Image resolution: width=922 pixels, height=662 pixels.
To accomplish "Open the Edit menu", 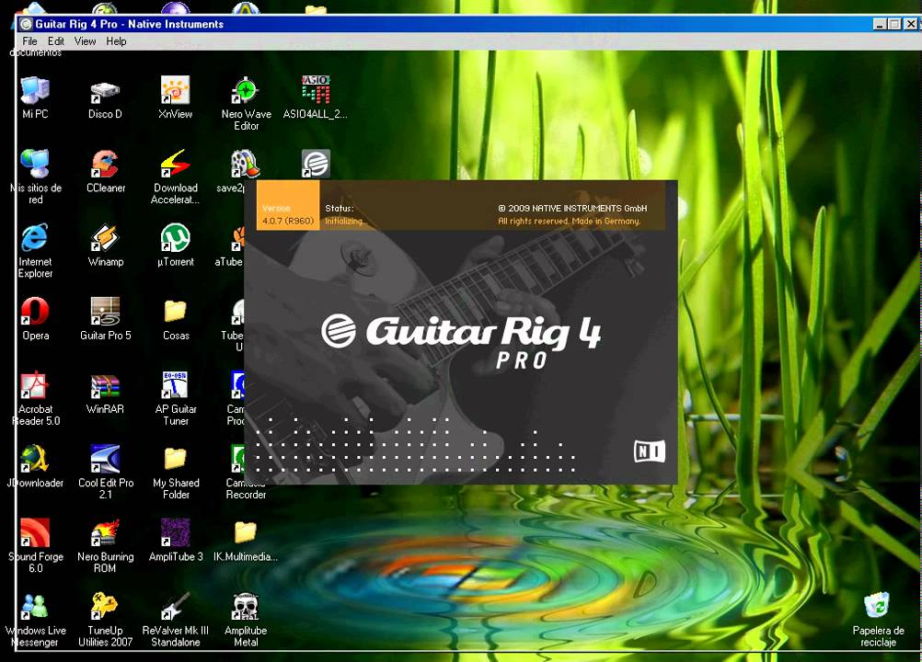I will (56, 41).
